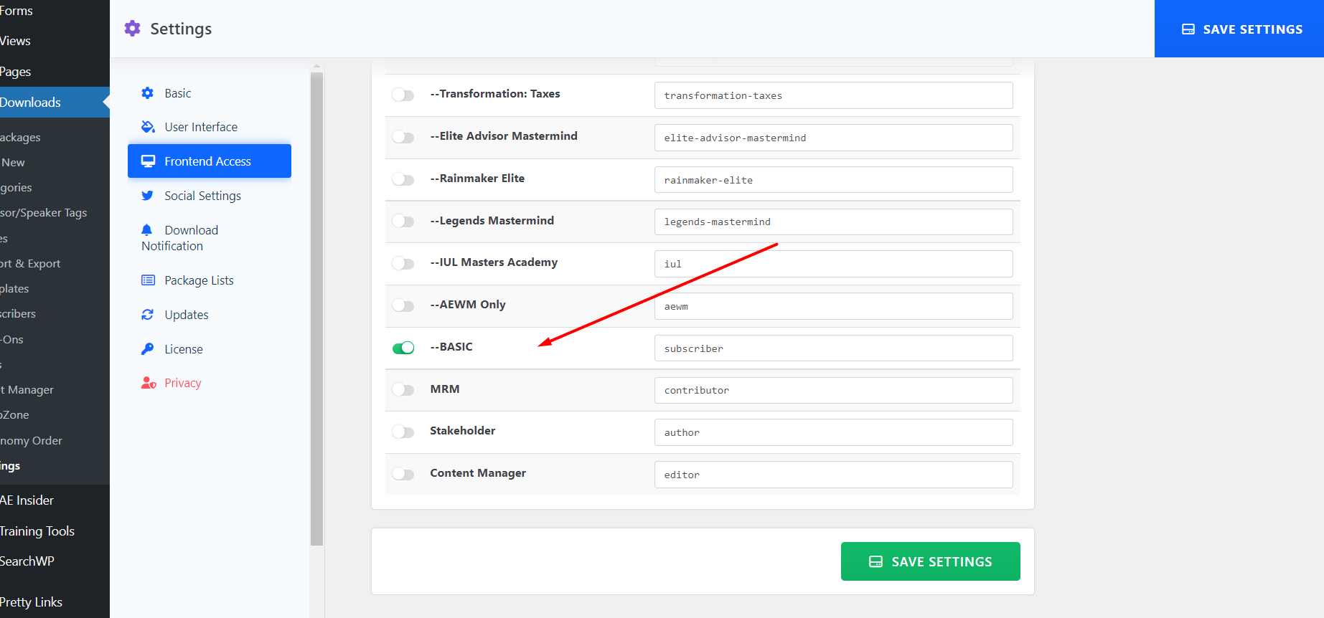Open the Download Notification tab
The width and height of the screenshot is (1324, 618).
click(210, 238)
